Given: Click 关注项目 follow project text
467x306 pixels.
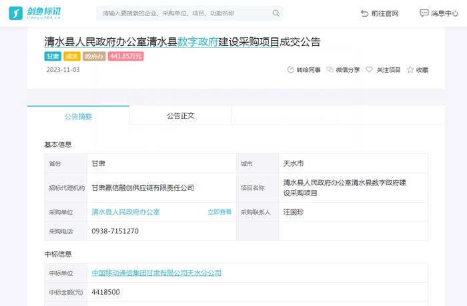Looking at the screenshot, I should [x=389, y=70].
